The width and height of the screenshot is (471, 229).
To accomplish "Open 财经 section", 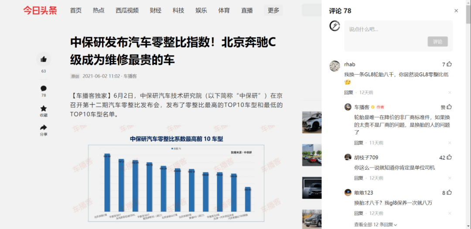I will point(156,10).
